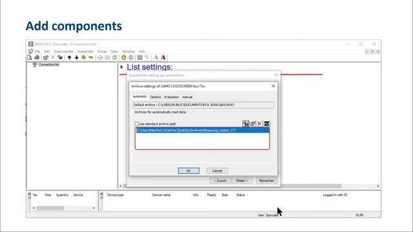Click the black down arrow toolbar icon
Image resolution: width=413 pixels, height=232 pixels.
[x=76, y=57]
